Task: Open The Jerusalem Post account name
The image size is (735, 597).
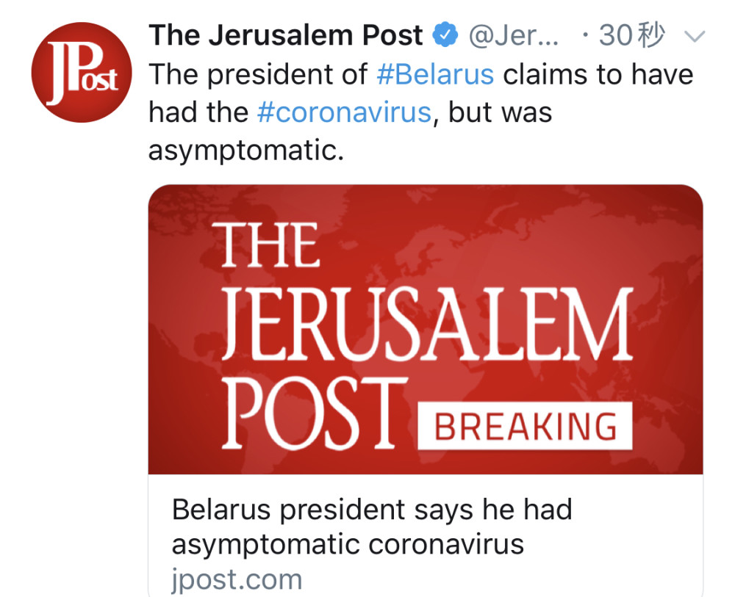Action: point(286,35)
